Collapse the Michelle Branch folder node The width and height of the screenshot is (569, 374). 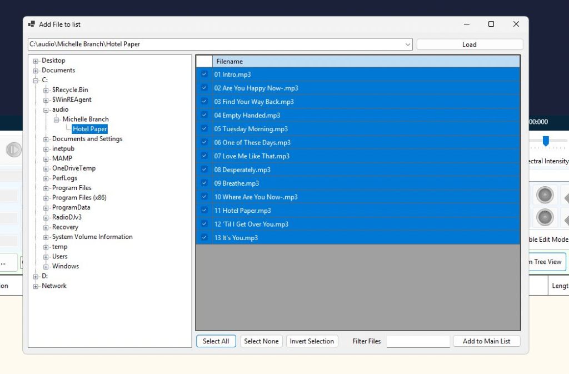point(56,119)
